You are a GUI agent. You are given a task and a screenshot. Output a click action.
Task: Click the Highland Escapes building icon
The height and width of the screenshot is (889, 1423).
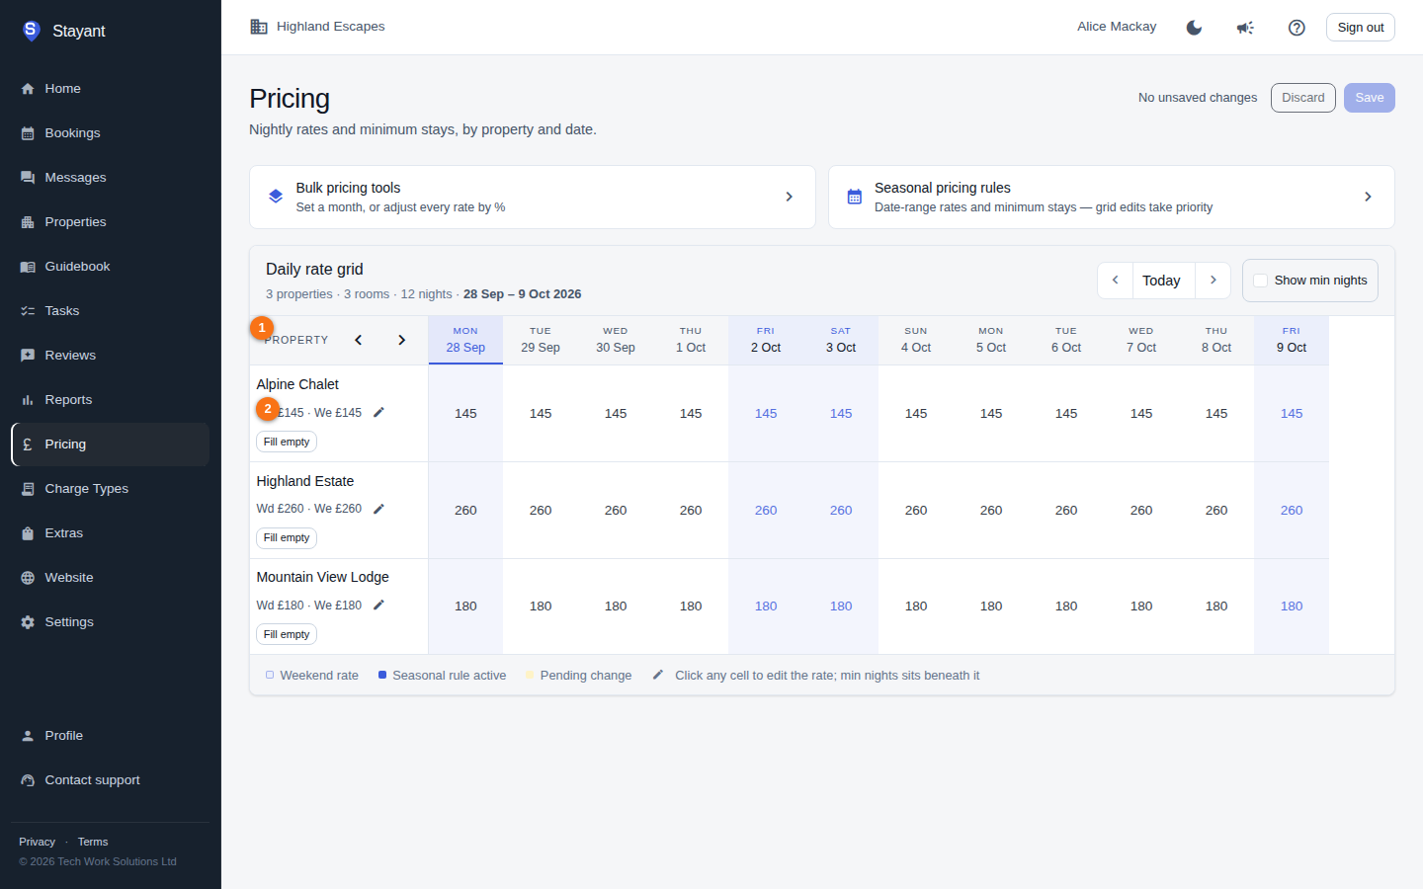259,27
